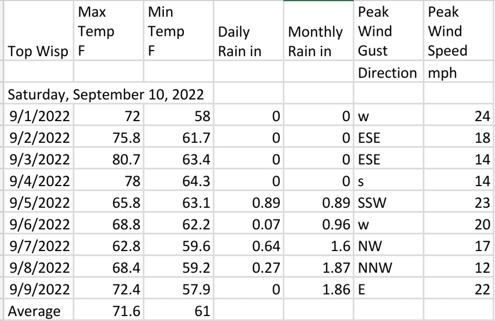Viewport: 495px width, 321px height.
Task: Select the 9/1/2022 date cell
Action: 38,116
